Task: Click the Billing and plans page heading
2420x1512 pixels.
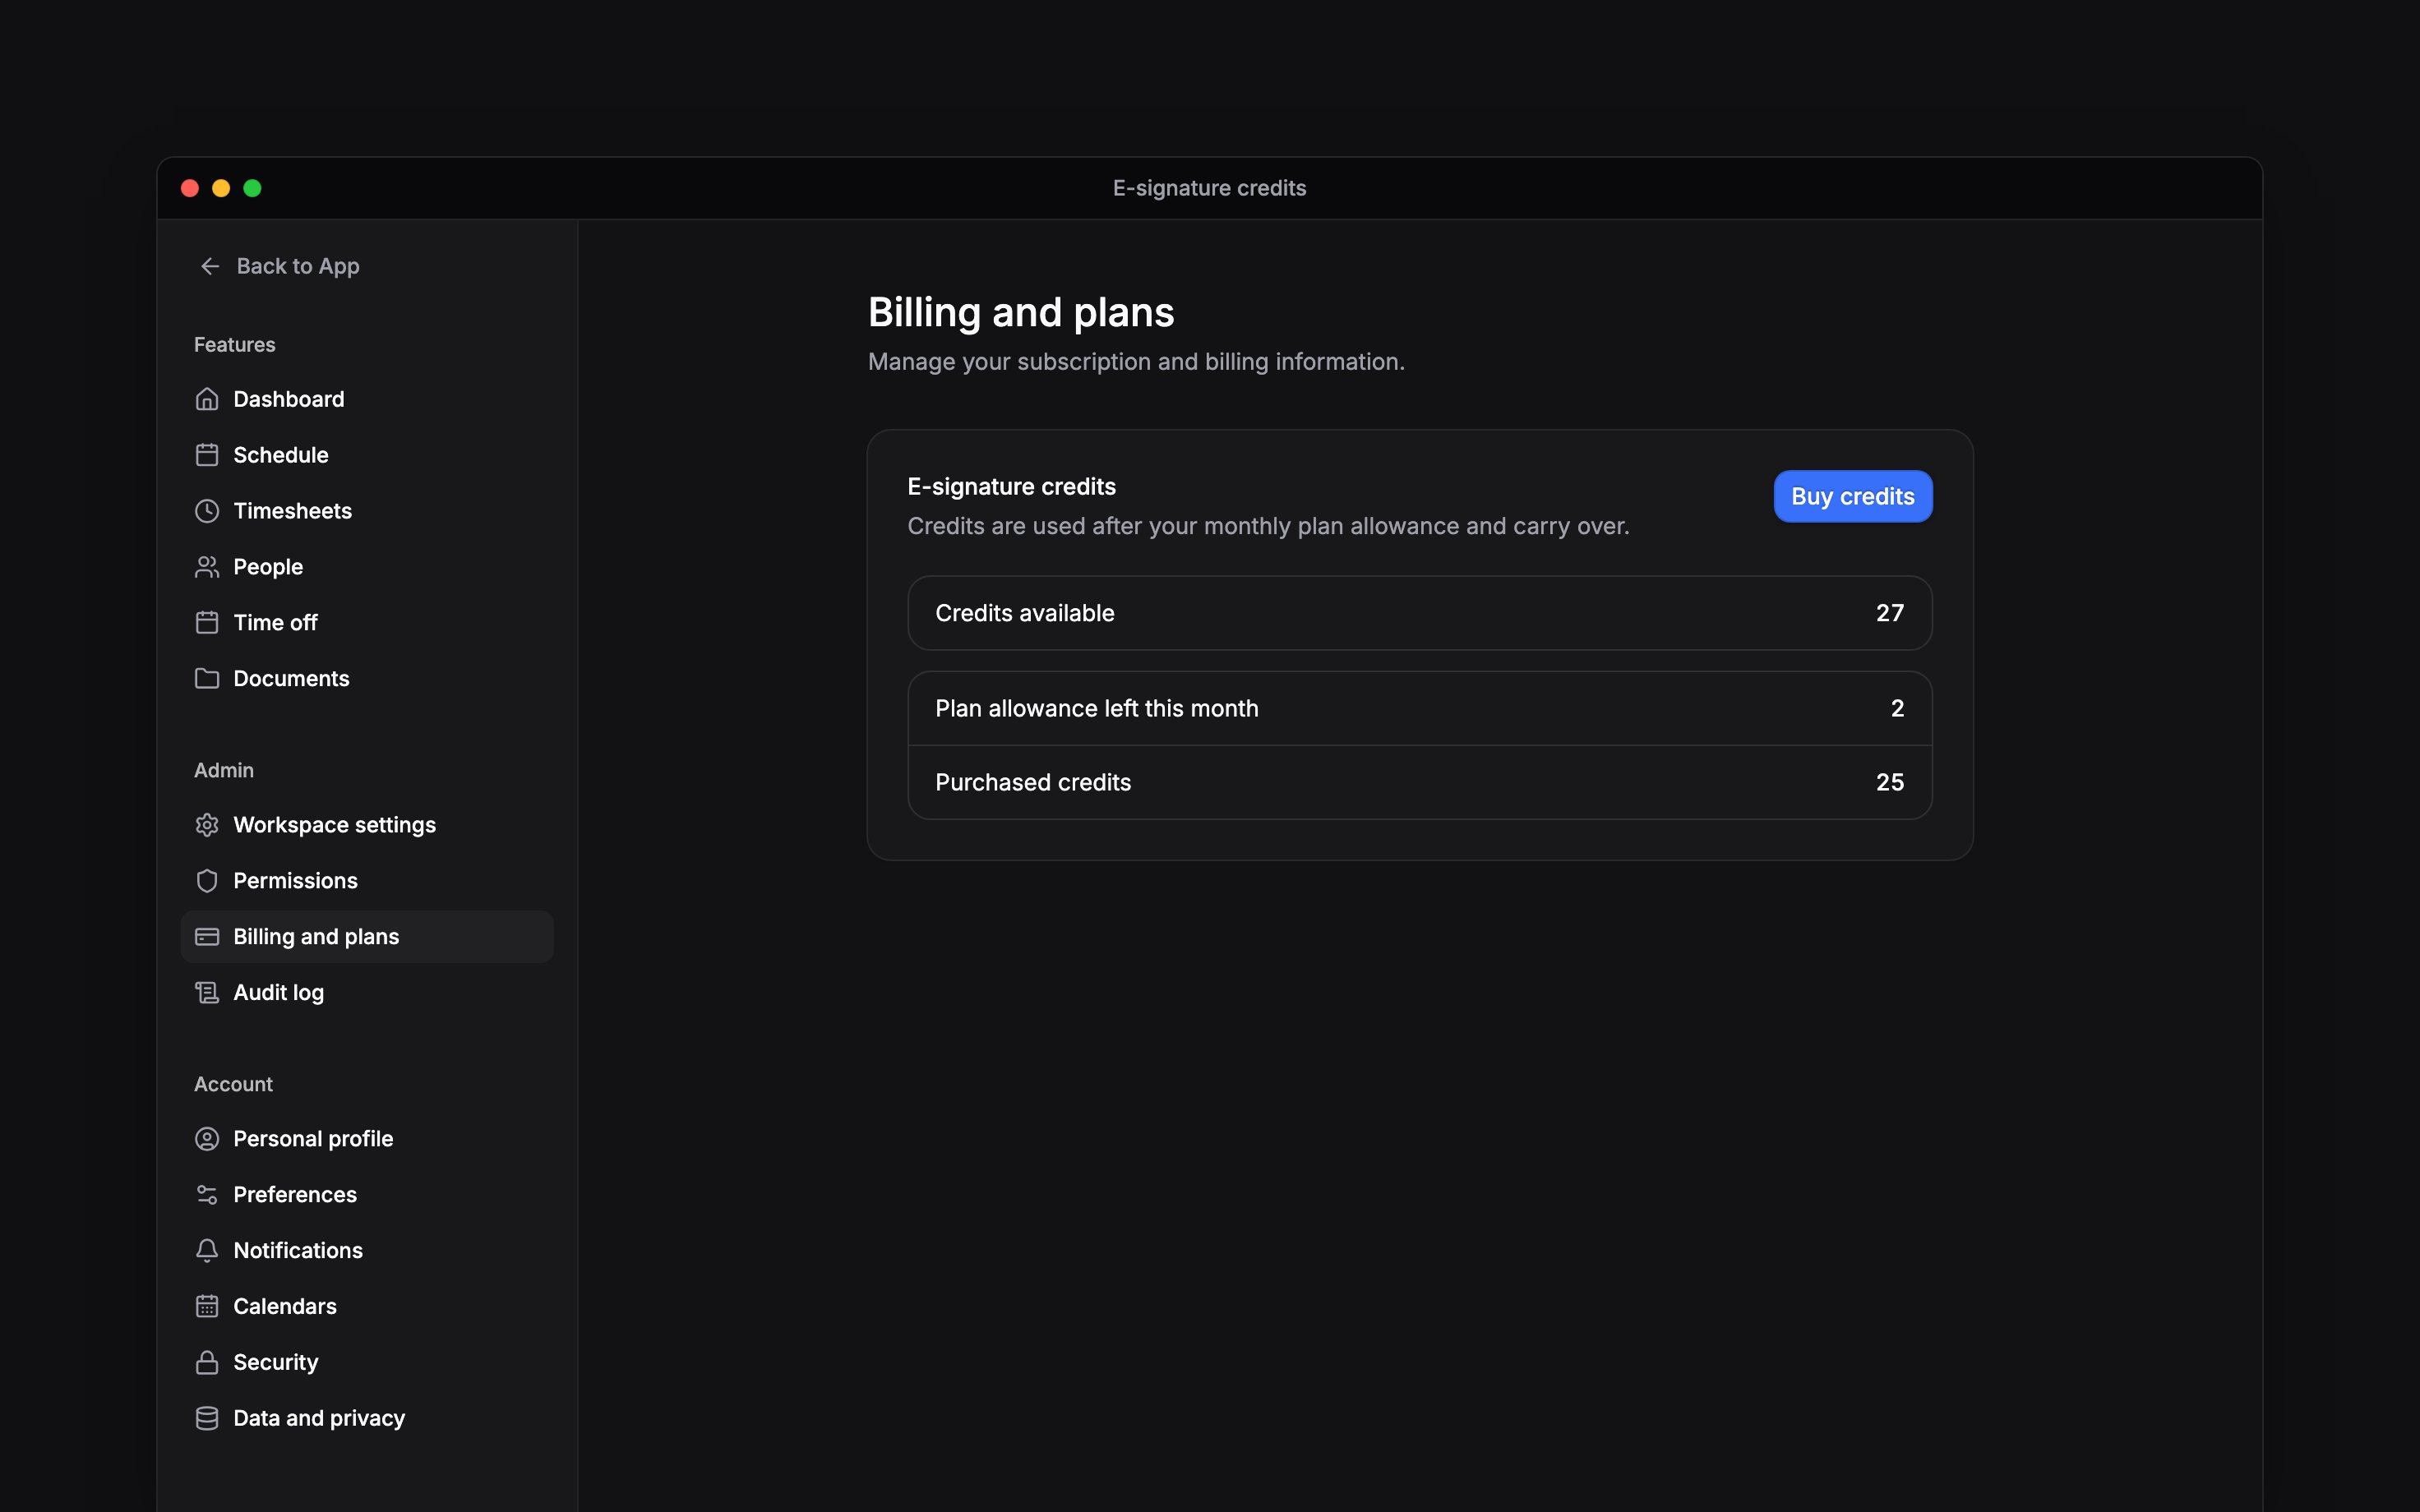Action: click(1021, 313)
